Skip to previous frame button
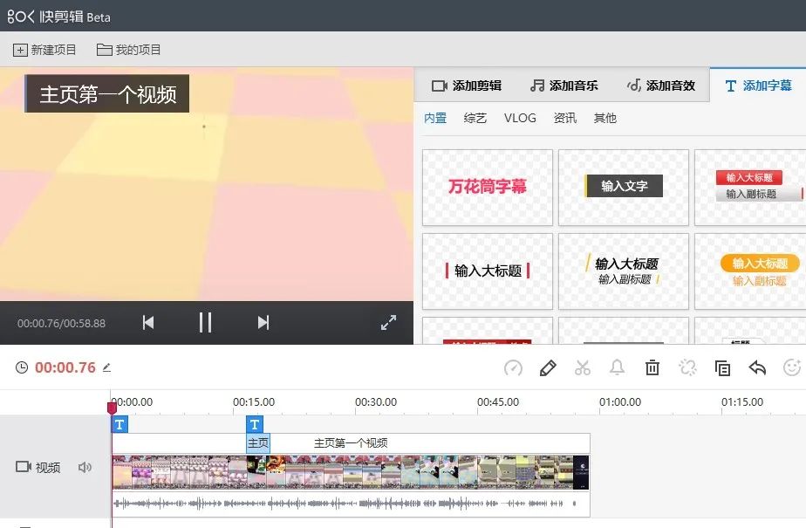 coord(148,323)
